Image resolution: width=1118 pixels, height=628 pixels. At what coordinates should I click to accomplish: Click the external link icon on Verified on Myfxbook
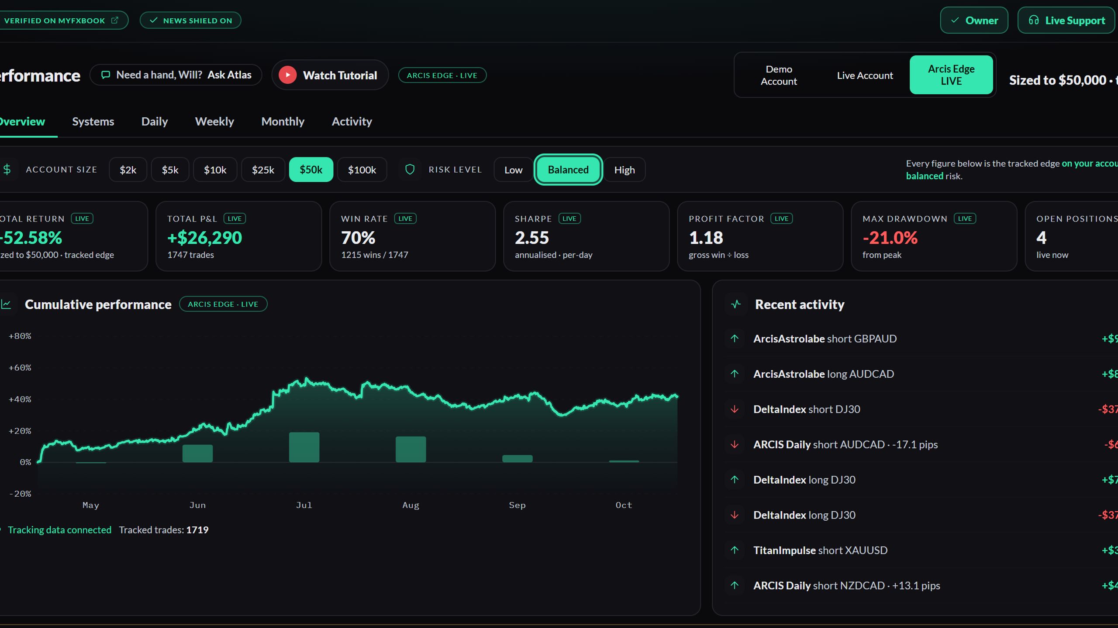[115, 20]
